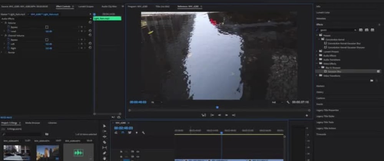
Task: Reset the Right channel parameter
Action: (x=90, y=48)
